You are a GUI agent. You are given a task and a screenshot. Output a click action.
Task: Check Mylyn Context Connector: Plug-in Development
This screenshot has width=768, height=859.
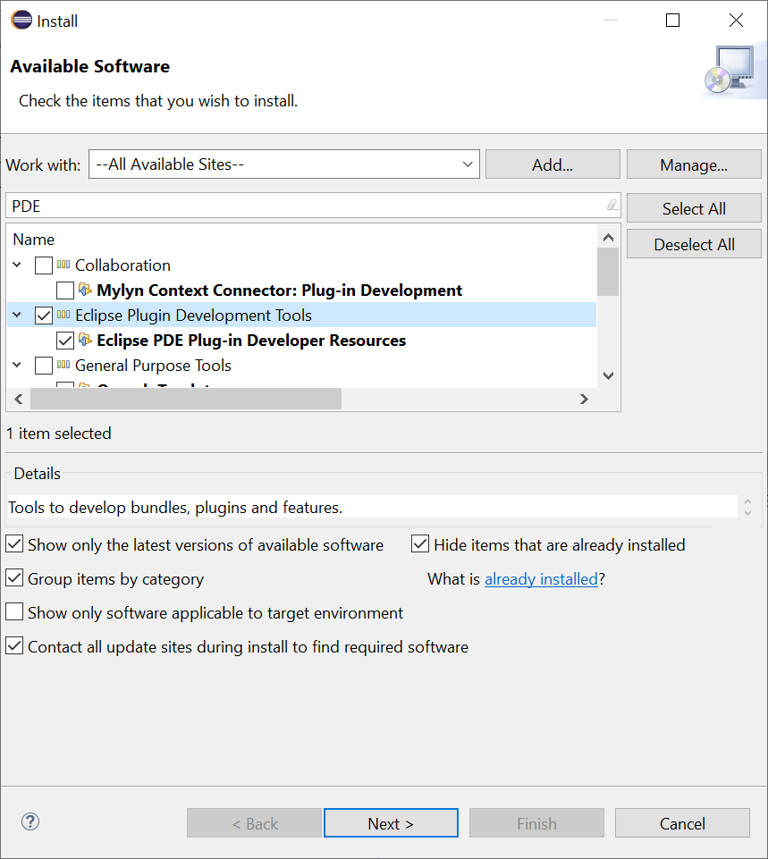(65, 291)
